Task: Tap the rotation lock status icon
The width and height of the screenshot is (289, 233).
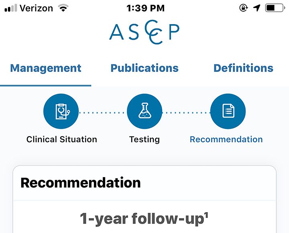Action: click(244, 8)
